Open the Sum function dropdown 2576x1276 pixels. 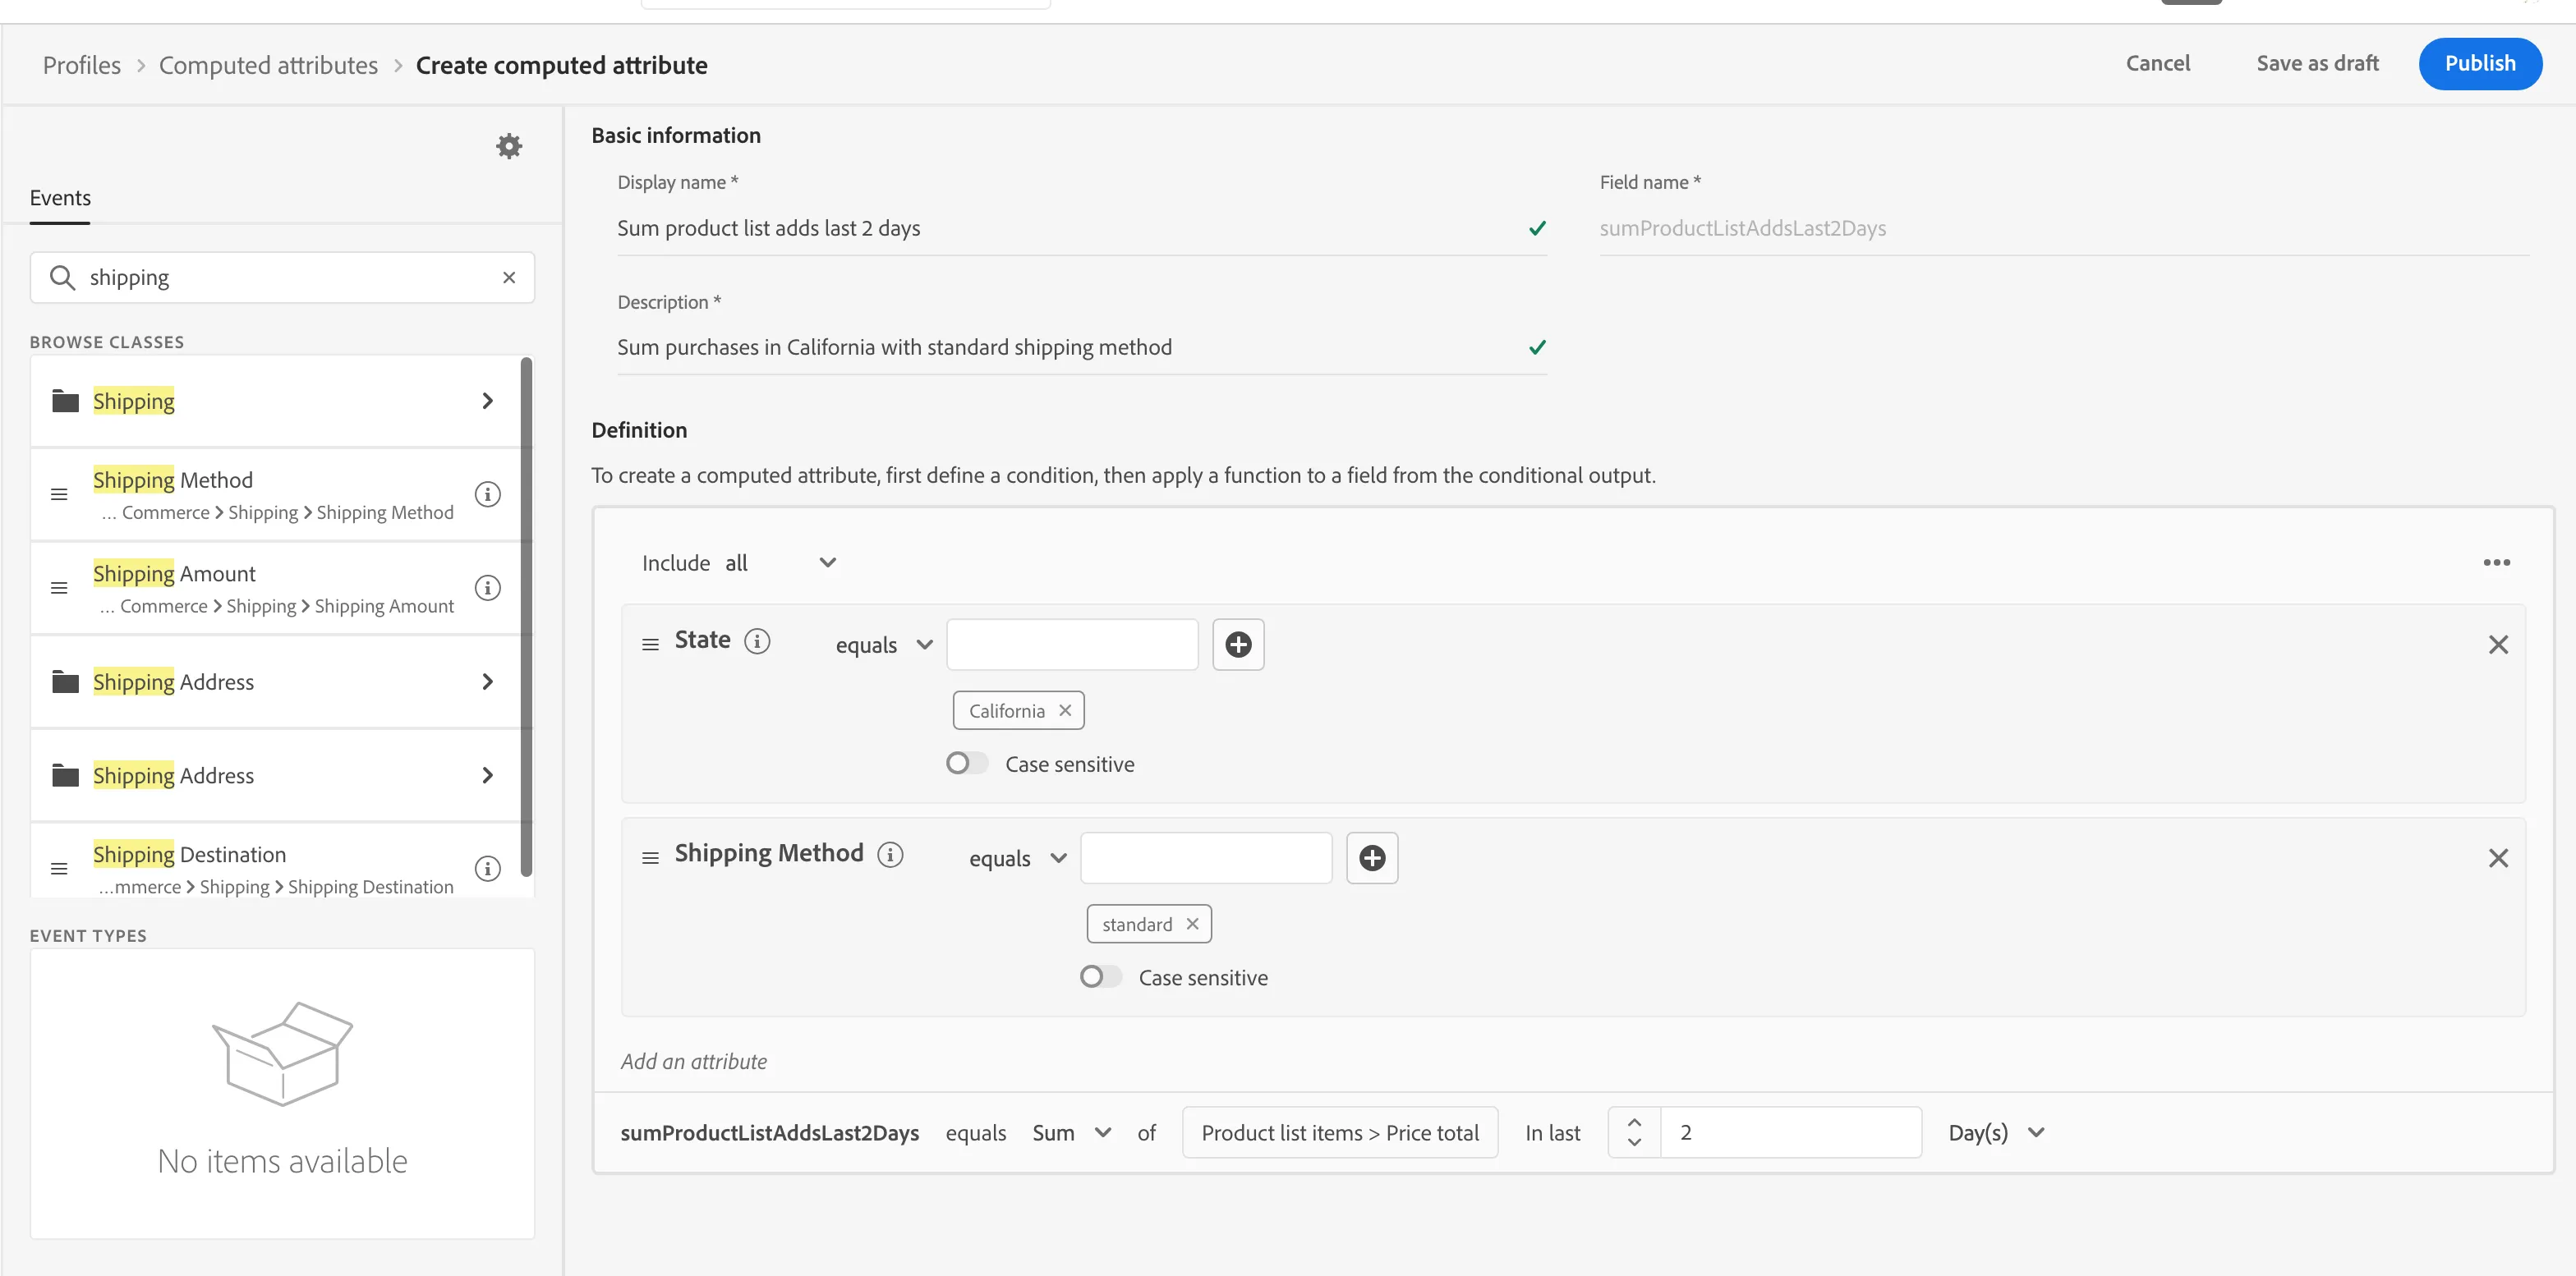pyautogui.click(x=1072, y=1133)
